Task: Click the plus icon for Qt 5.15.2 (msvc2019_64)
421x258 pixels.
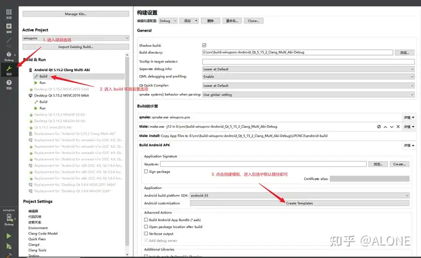Action: [x=31, y=128]
